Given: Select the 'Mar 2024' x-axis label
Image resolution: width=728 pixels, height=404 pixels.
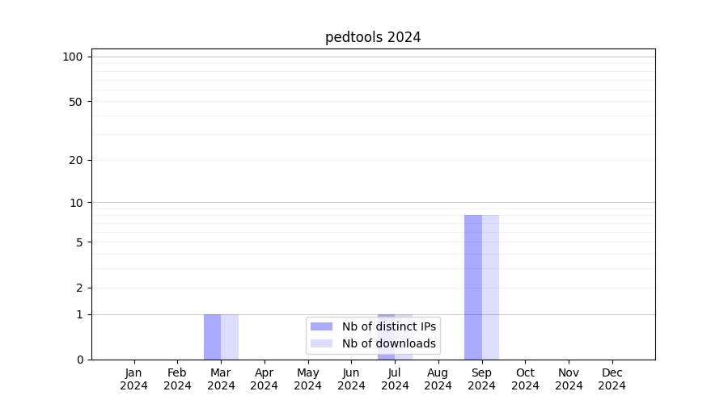Looking at the screenshot, I should [221, 379].
